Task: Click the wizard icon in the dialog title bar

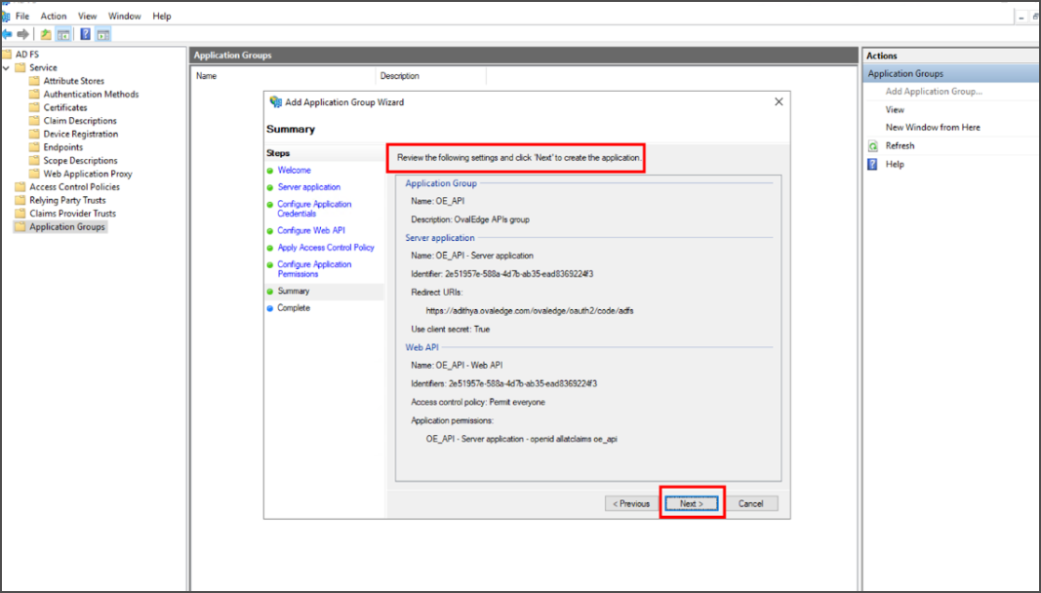Action: click(x=274, y=101)
